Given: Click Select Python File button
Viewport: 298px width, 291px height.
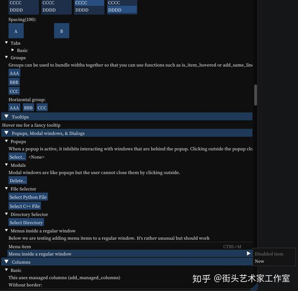Looking at the screenshot, I should tap(28, 197).
